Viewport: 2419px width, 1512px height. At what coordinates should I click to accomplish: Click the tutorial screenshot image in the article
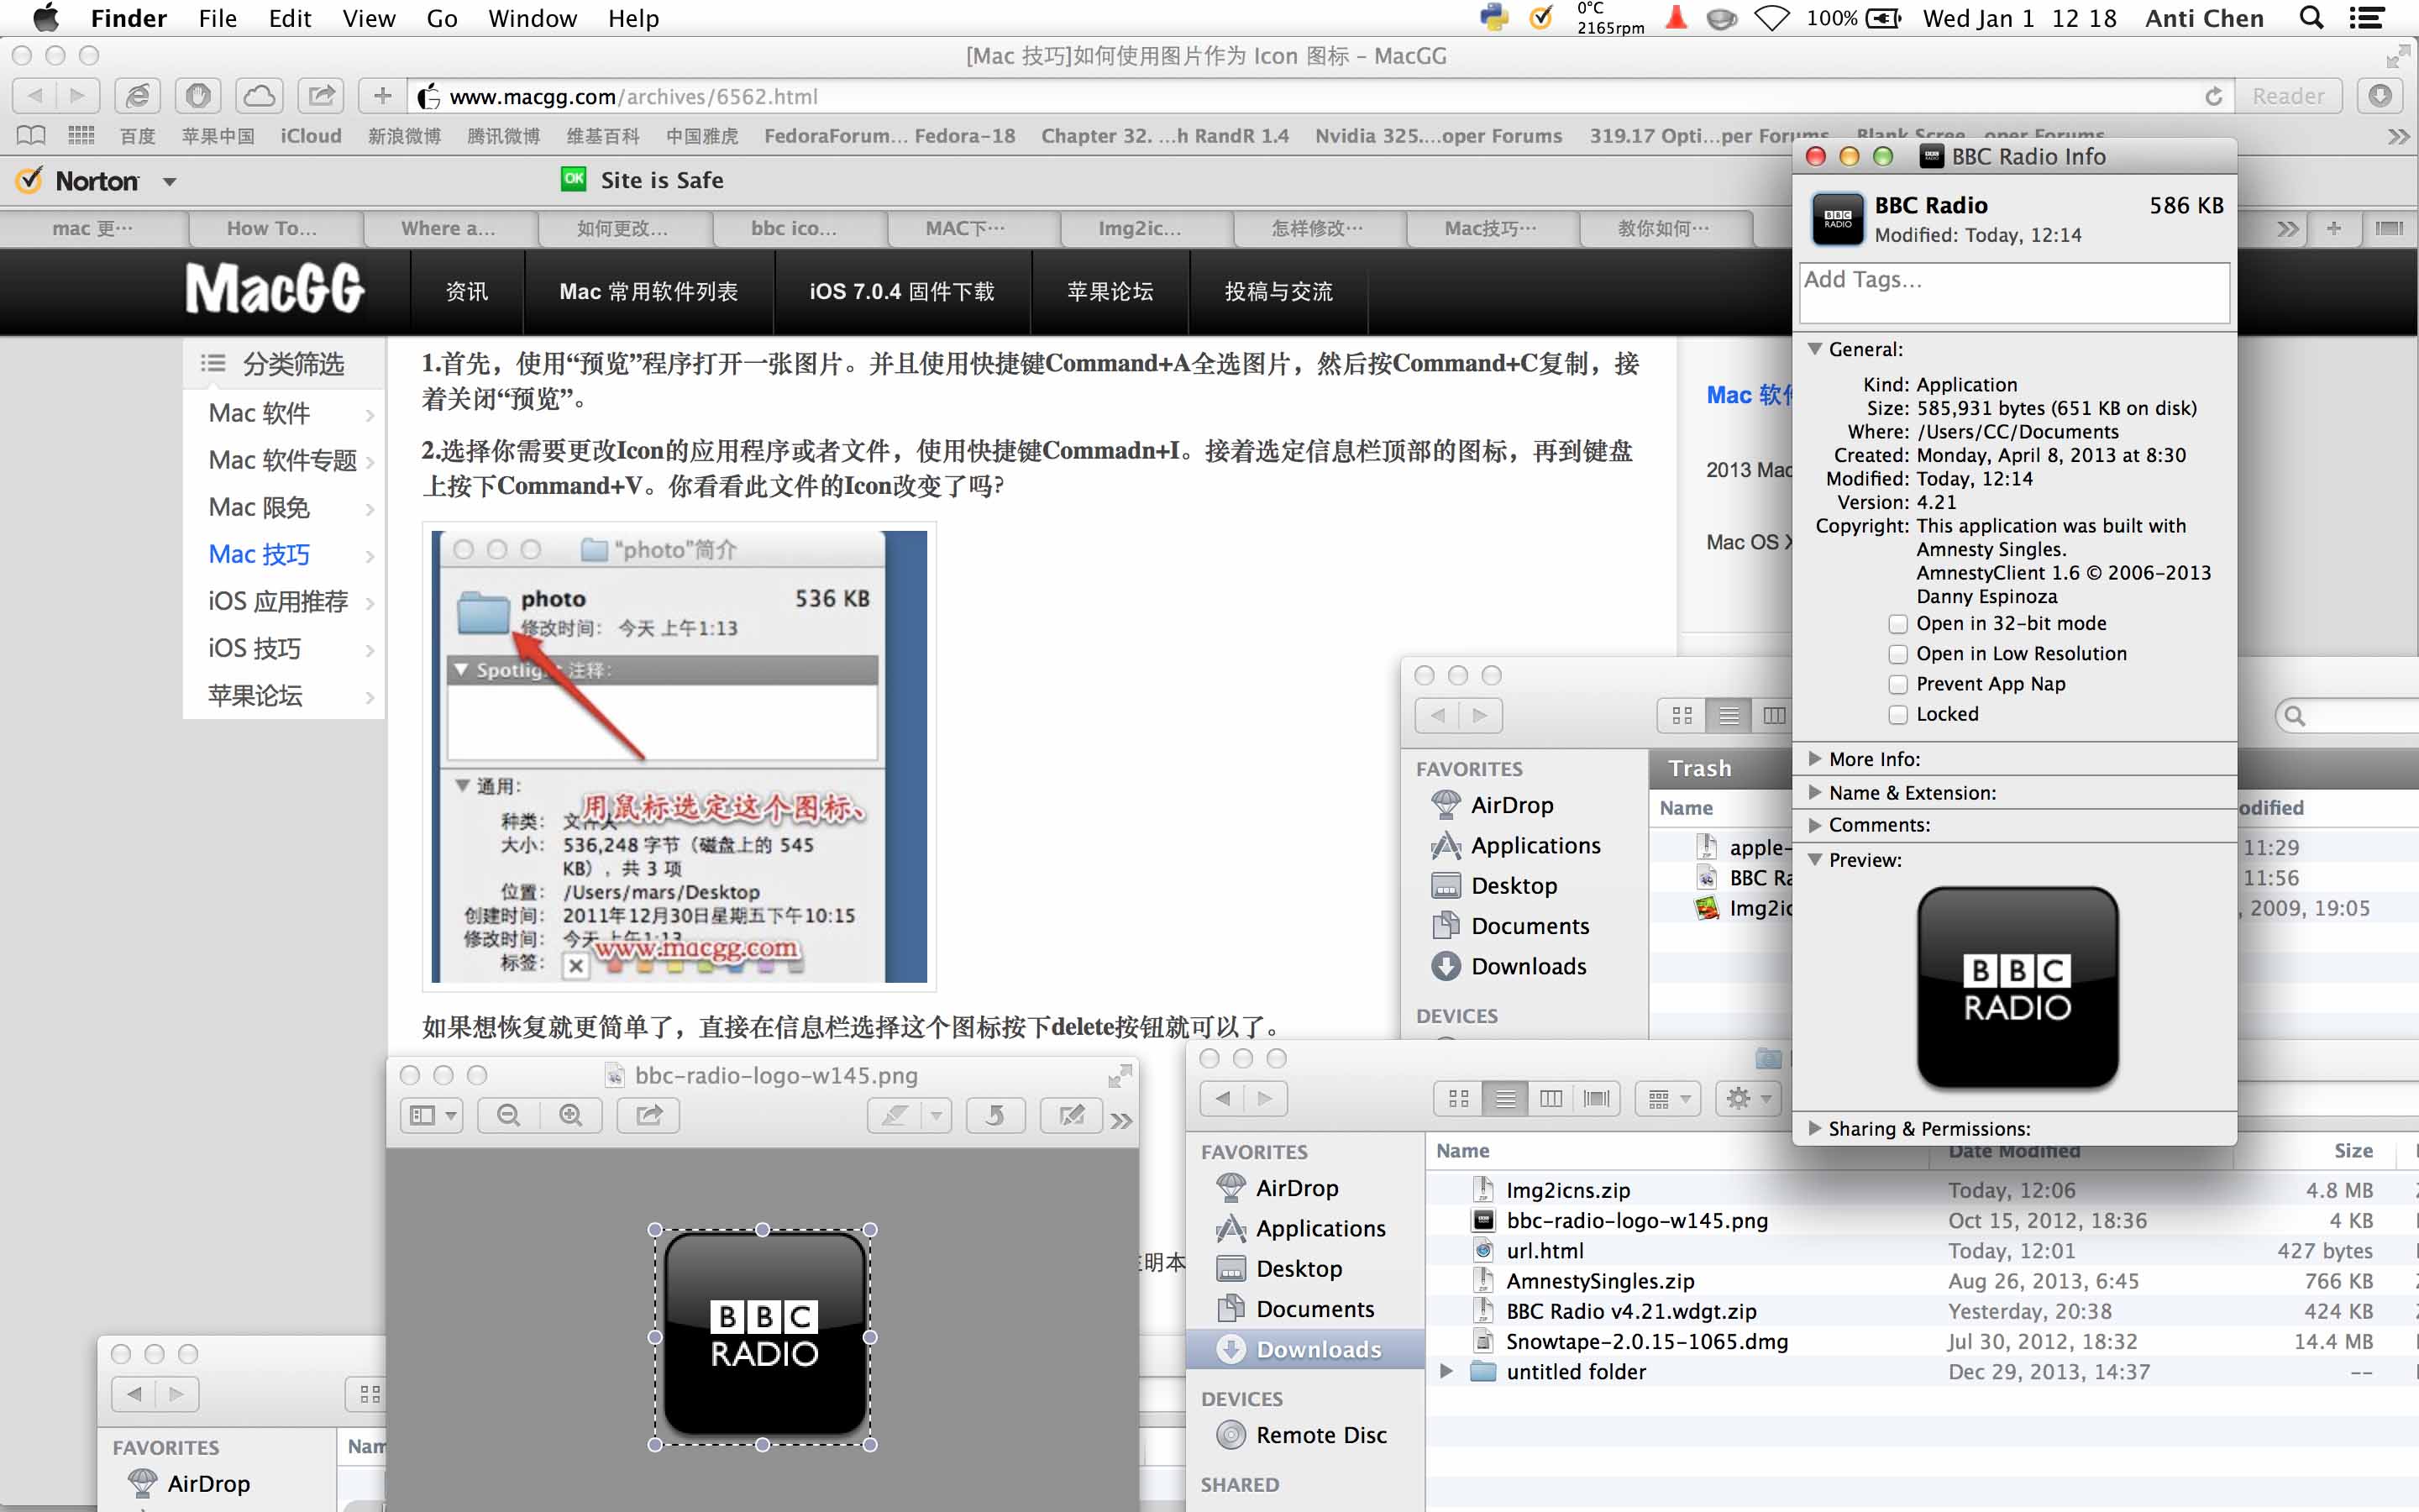pyautogui.click(x=679, y=756)
